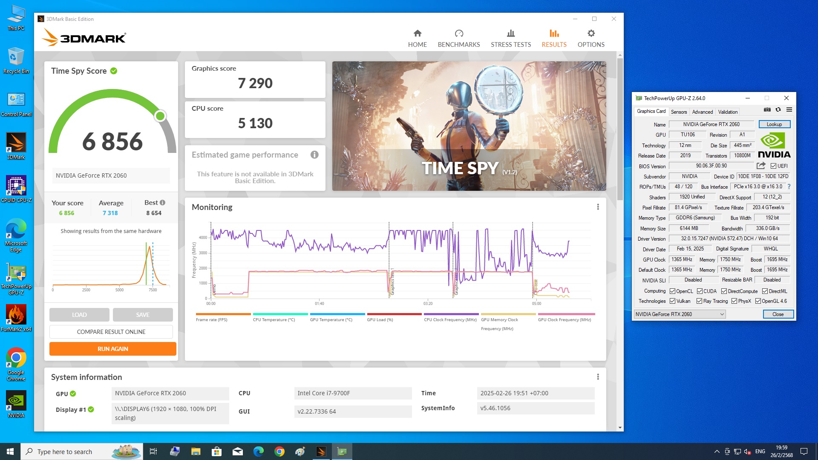This screenshot has width=818, height=460.
Task: Click COMPARE RESULT ONLINE button
Action: [x=111, y=332]
